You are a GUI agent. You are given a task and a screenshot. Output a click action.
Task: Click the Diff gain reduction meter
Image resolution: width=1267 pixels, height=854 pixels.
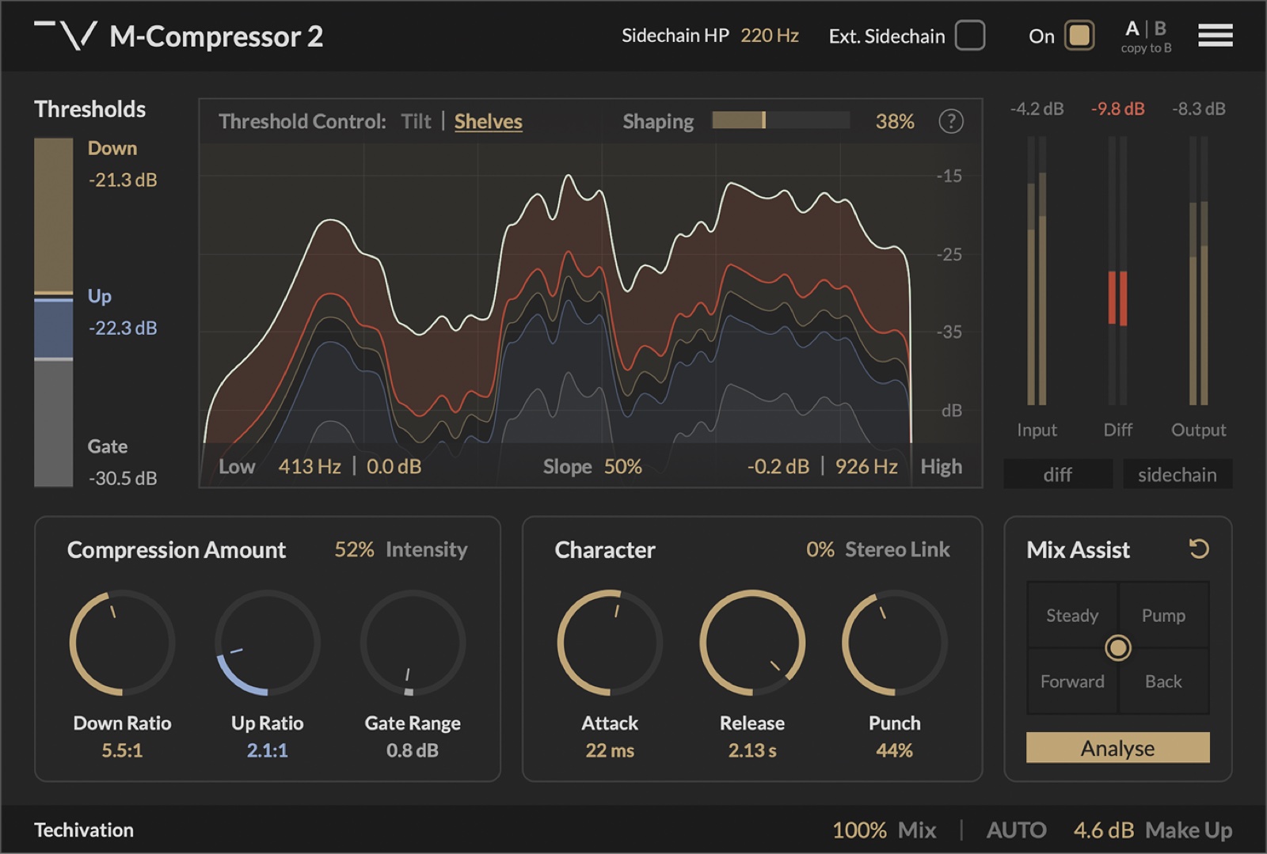pyautogui.click(x=1117, y=271)
